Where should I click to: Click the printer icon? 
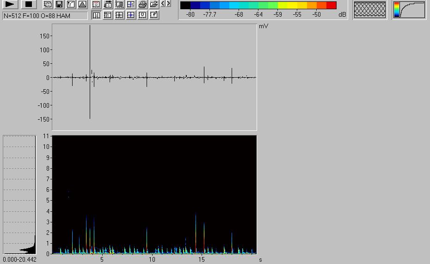coord(142,5)
